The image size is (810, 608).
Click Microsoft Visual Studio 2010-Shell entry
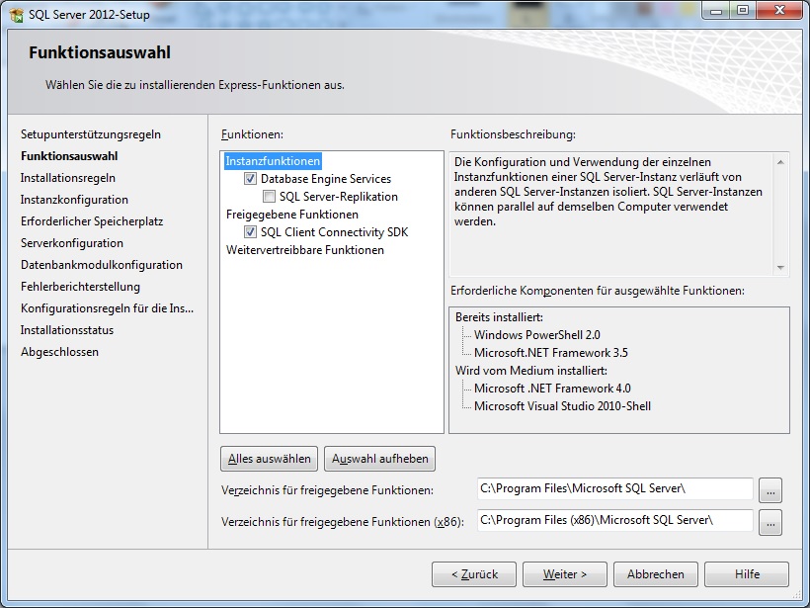[x=563, y=406]
